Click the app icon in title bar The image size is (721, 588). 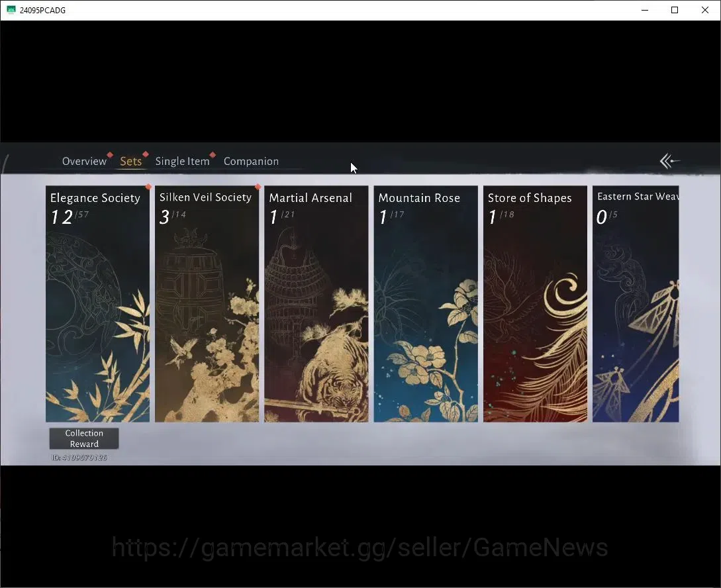(x=11, y=10)
